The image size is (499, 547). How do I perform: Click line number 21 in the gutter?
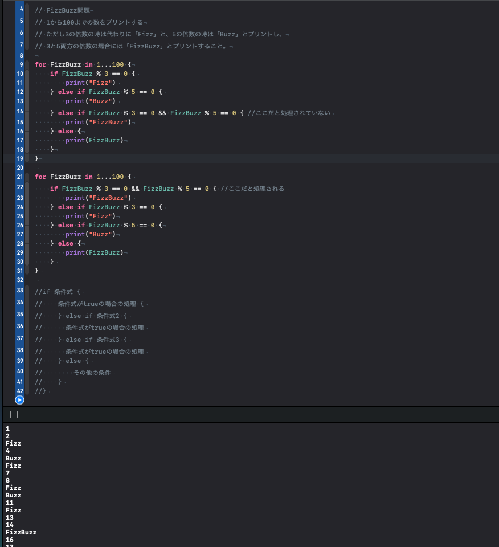[20, 177]
